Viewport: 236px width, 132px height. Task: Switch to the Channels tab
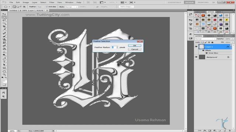pos(209,36)
